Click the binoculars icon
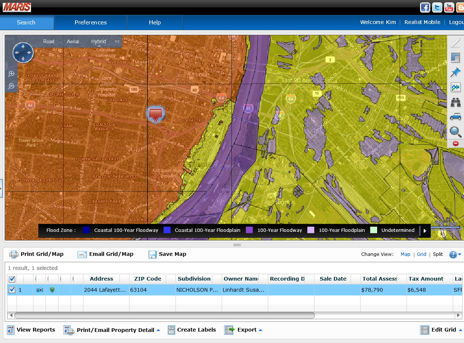The width and height of the screenshot is (464, 343). pyautogui.click(x=455, y=102)
